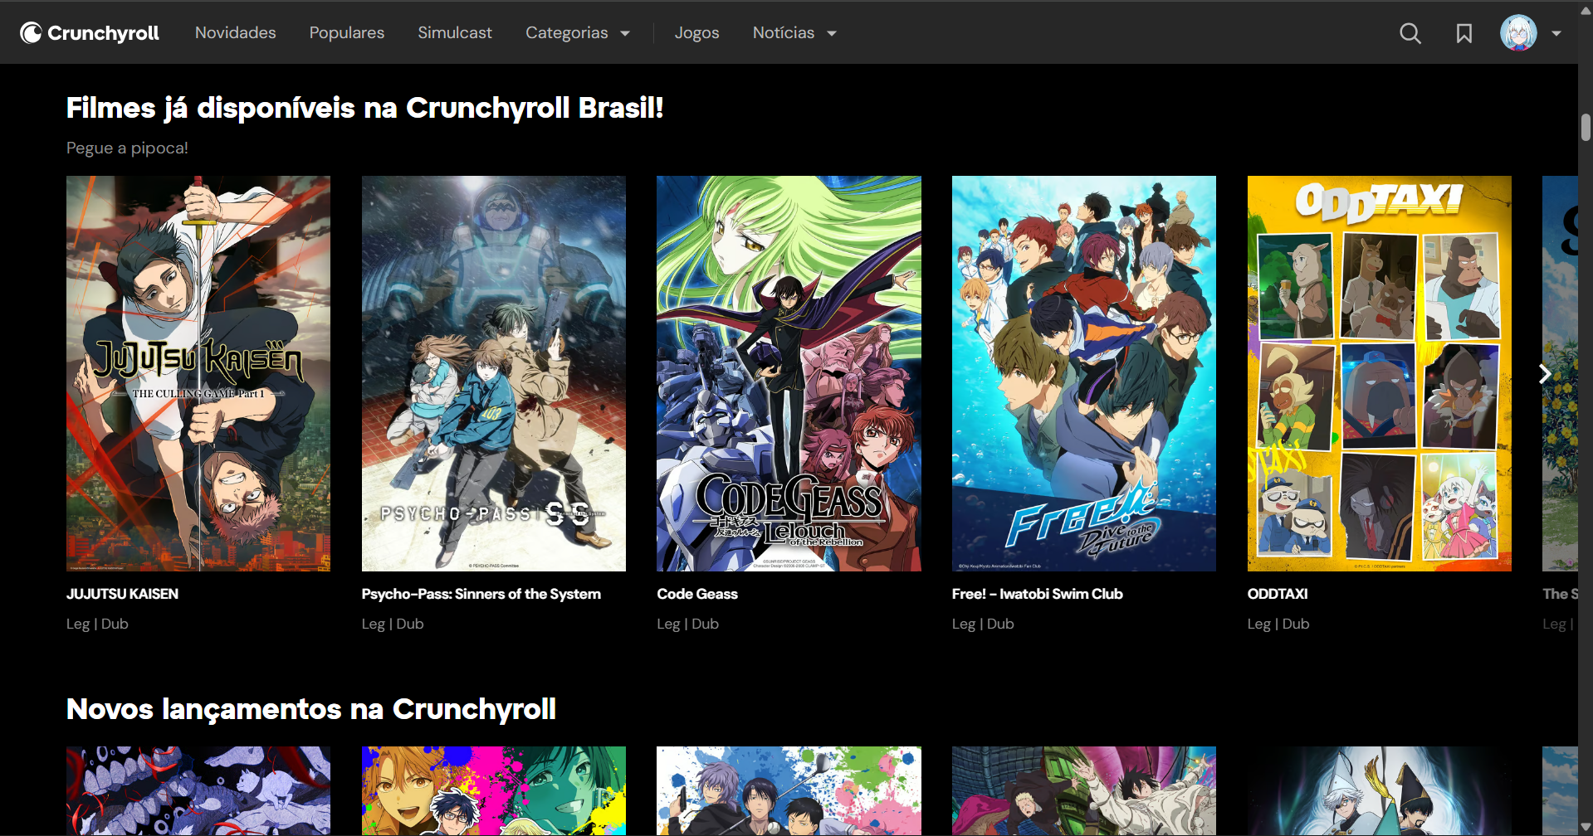Expand the Categorias dropdown
1593x836 pixels.
point(578,32)
